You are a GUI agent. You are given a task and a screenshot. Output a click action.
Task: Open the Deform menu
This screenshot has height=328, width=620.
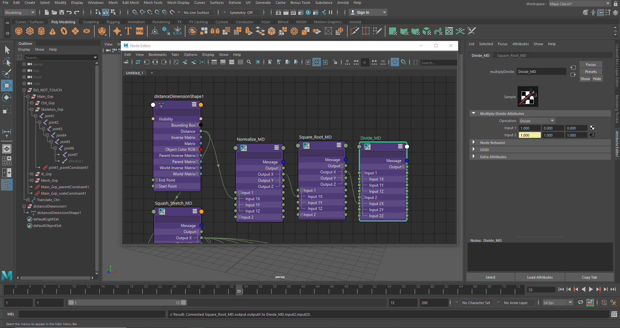point(235,3)
